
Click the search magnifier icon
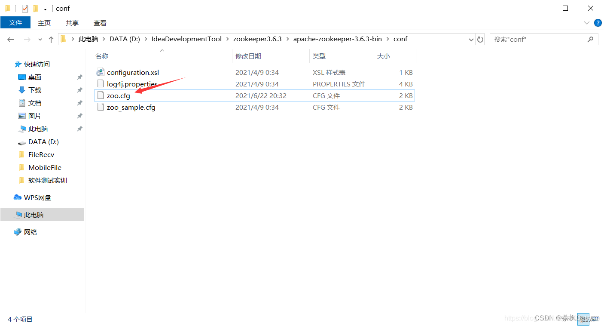pyautogui.click(x=590, y=39)
